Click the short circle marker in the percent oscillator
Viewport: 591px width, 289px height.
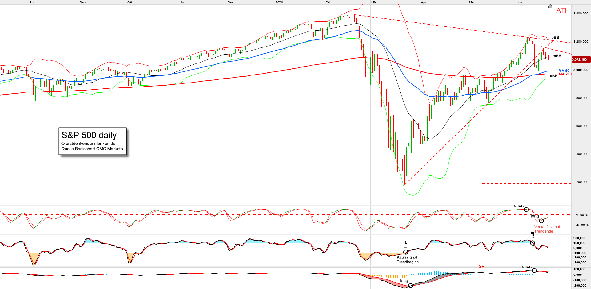tap(526, 210)
